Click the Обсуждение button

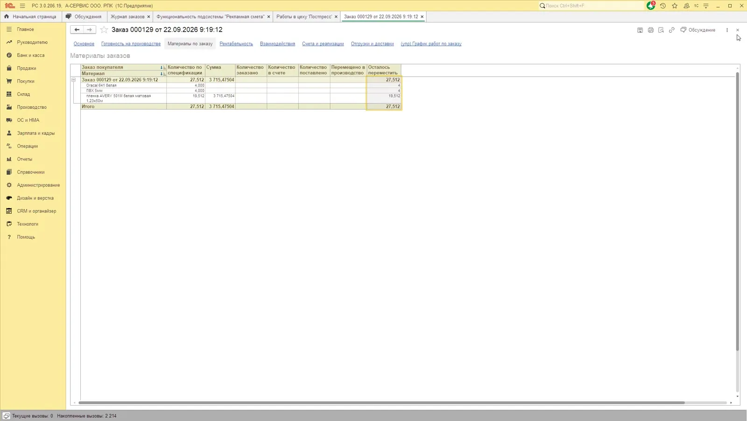point(698,30)
